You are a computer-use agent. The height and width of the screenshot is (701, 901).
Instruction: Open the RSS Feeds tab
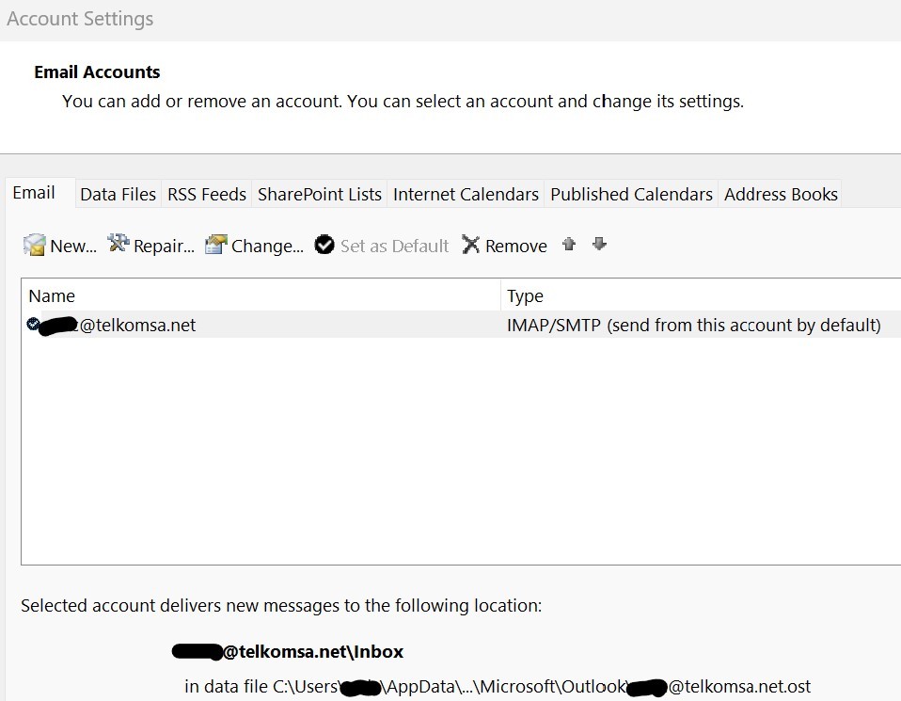pos(206,195)
